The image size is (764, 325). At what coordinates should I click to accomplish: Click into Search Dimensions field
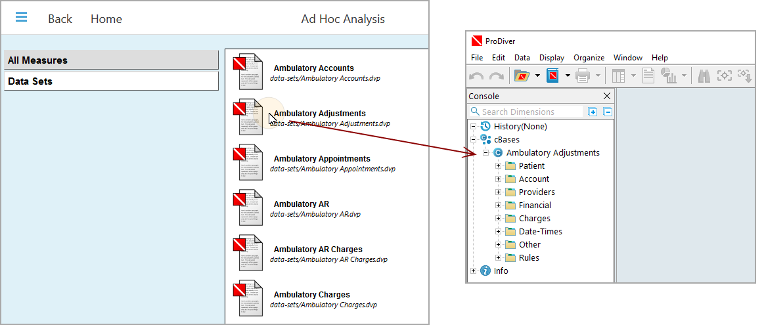(526, 112)
